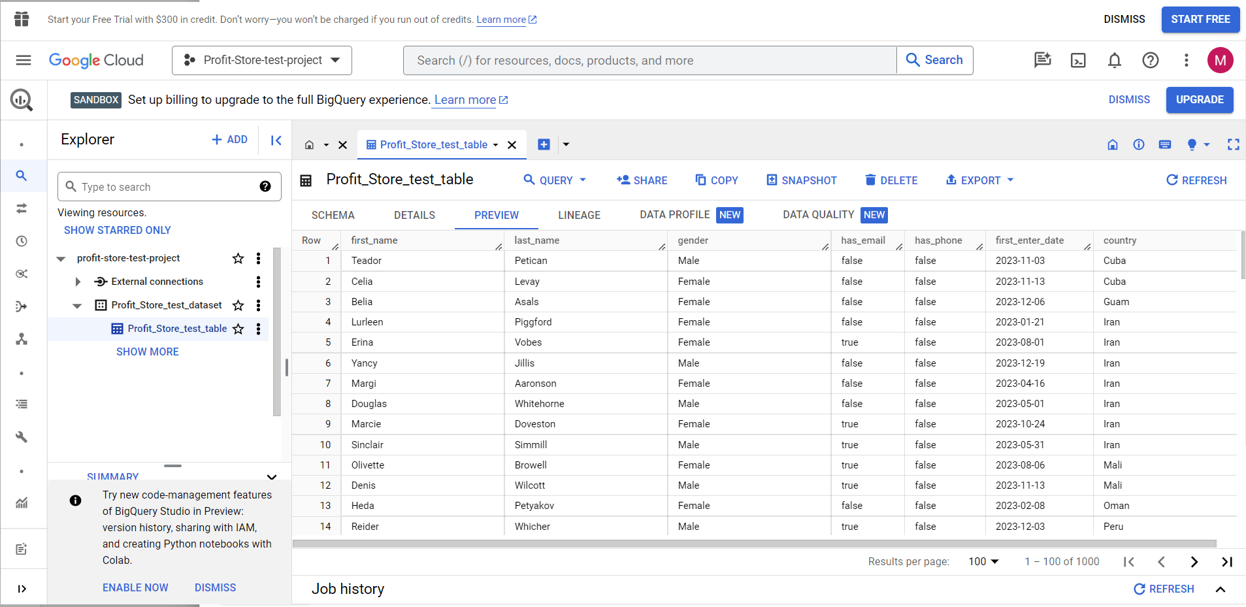
Task: Collapse the Profit_Store_test_dataset node
Action: pos(77,305)
